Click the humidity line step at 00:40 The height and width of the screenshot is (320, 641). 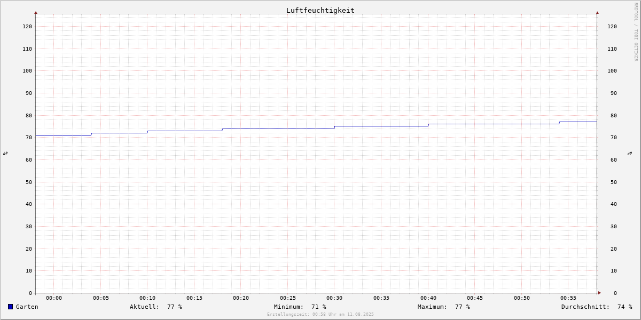pos(428,125)
